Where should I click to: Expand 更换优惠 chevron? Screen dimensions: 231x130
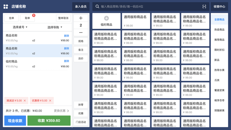(x=68, y=111)
